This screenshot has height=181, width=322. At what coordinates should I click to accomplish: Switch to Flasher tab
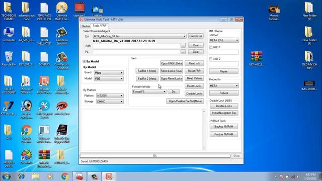pos(86,26)
